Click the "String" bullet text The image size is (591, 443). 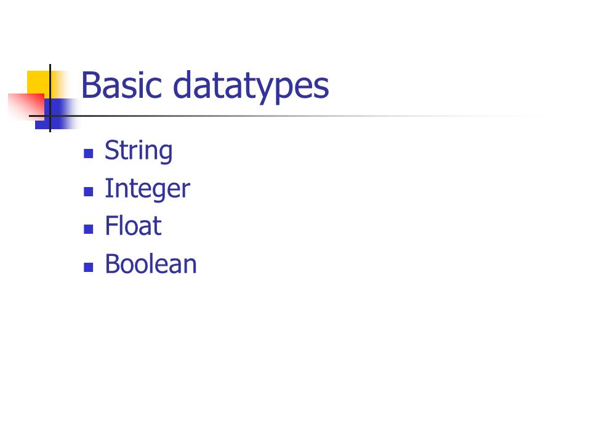pos(139,151)
